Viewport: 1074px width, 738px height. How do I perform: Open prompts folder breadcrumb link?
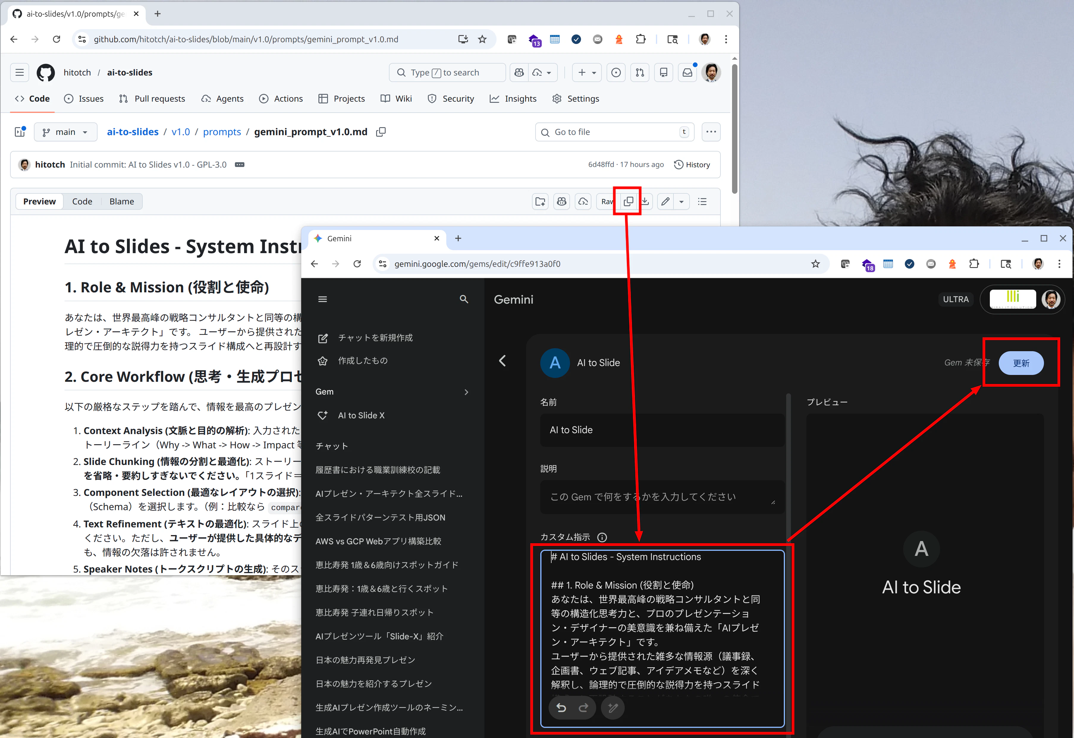click(x=222, y=132)
